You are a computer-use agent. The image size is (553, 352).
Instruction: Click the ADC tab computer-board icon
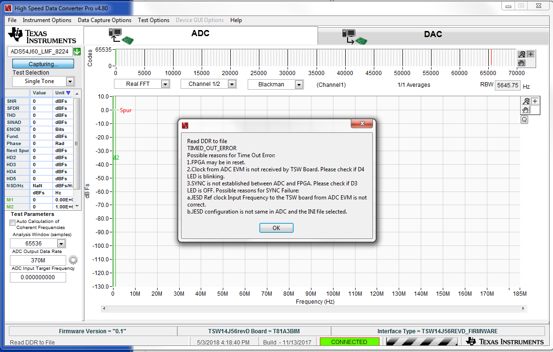point(121,36)
